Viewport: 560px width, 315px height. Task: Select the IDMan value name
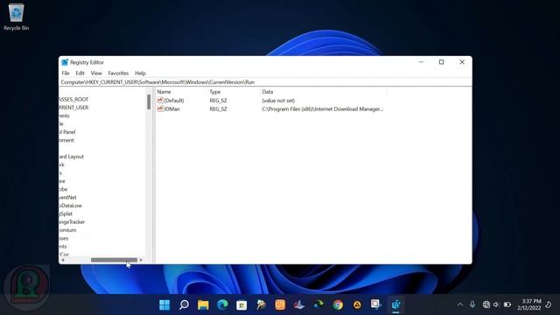click(171, 108)
